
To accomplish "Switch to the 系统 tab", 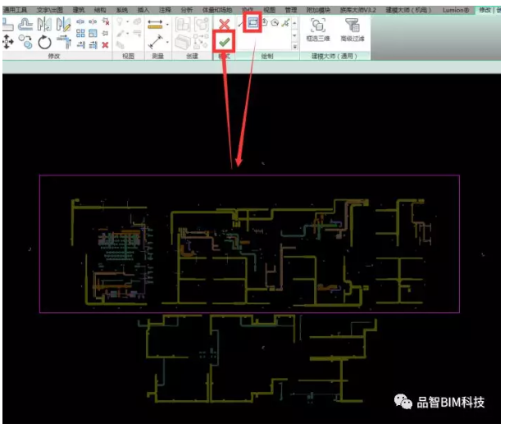I will (121, 11).
